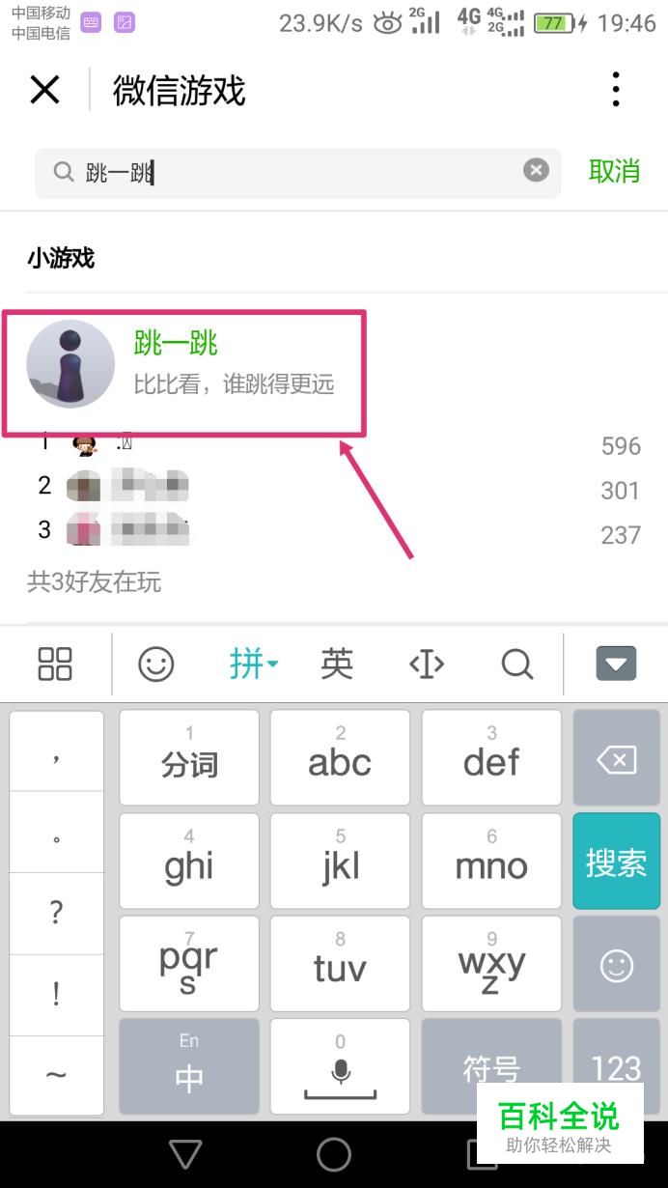Open the keyboard grid menu icon

tap(55, 664)
